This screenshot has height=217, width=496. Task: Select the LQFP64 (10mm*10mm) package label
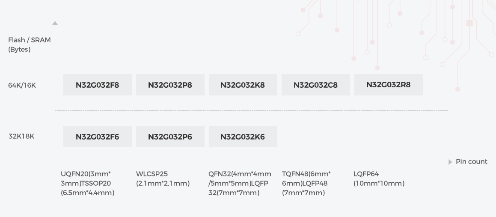379,179
